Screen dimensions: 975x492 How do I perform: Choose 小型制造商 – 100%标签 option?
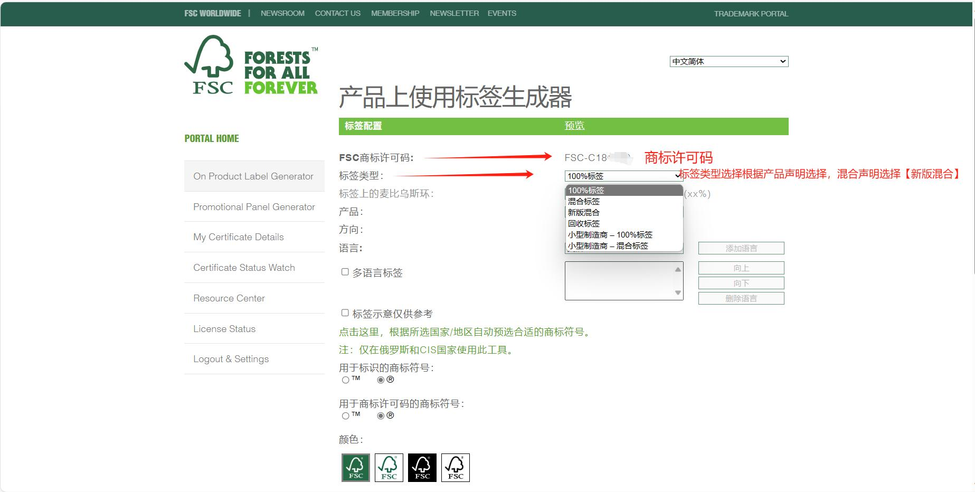(624, 234)
